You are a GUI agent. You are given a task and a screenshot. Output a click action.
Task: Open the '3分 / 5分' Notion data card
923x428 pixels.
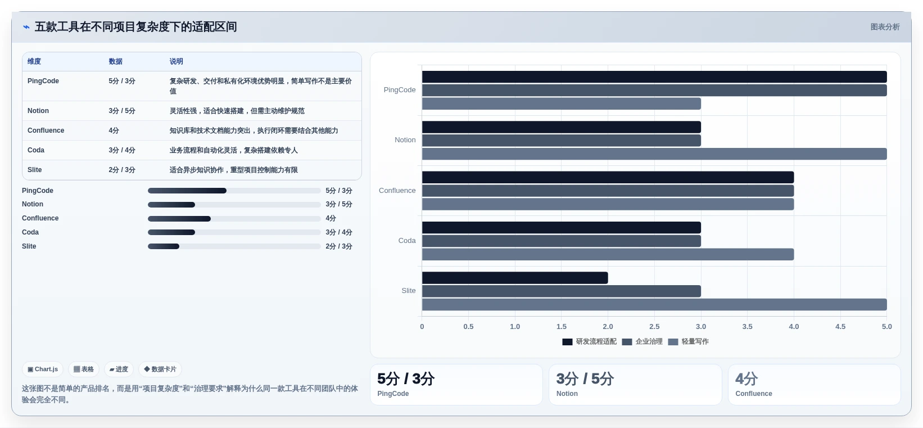click(x=635, y=385)
